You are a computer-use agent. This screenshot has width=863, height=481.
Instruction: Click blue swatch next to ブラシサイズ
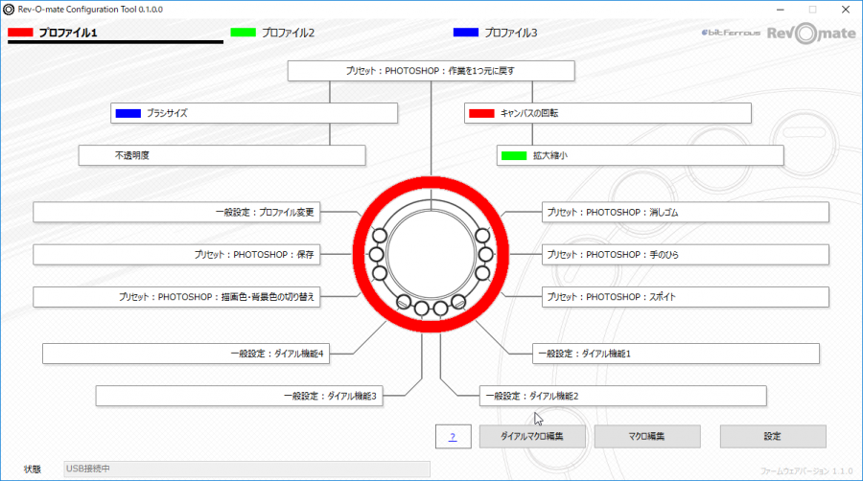(x=128, y=113)
